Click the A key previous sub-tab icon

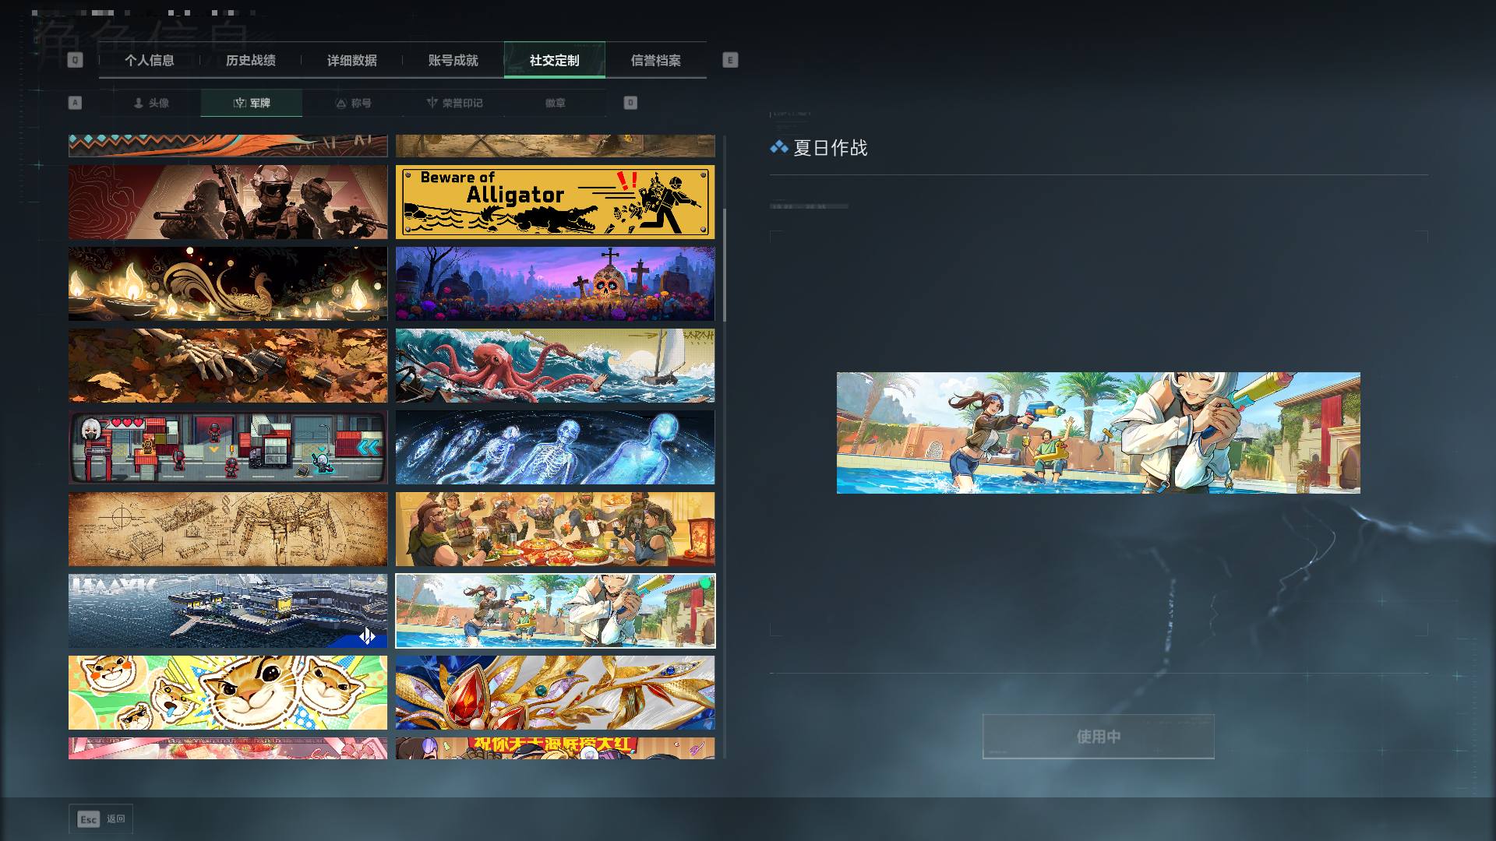pyautogui.click(x=75, y=103)
